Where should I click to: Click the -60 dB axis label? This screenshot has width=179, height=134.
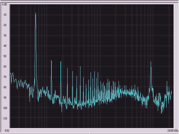pos(5,67)
